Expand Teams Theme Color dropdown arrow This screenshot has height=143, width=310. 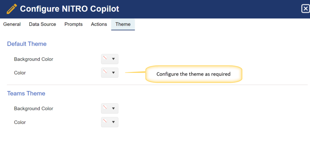[x=113, y=122]
